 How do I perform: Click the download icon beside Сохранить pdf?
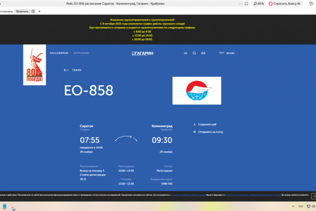[194, 124]
